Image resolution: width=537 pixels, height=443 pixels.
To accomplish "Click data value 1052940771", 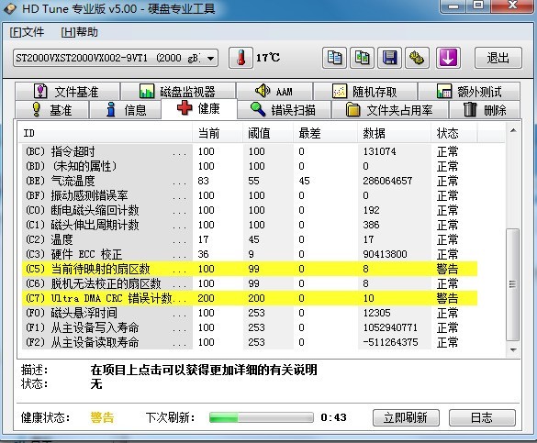I will click(x=390, y=327).
